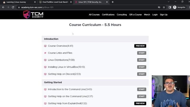The image size is (190, 107).
Task: Open Introduction to the Command Line(3:43) lesson
Action: 70,89
